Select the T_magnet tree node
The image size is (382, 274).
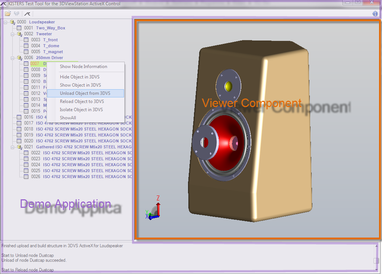pyautogui.click(x=47, y=52)
